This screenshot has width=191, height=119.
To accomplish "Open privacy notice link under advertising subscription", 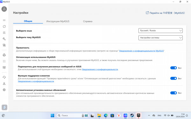I will tap(100, 69).
